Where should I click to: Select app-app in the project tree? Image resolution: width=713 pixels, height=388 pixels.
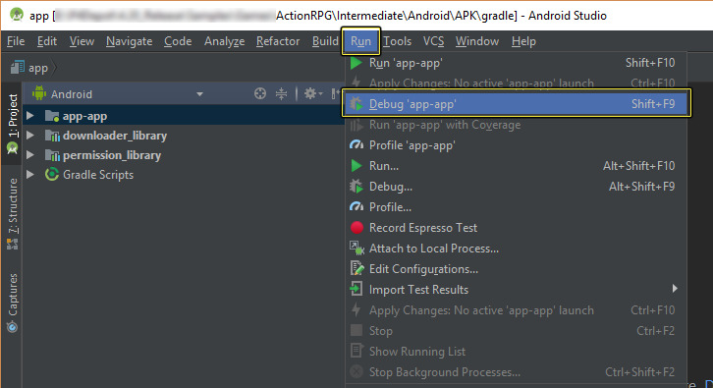click(x=85, y=116)
